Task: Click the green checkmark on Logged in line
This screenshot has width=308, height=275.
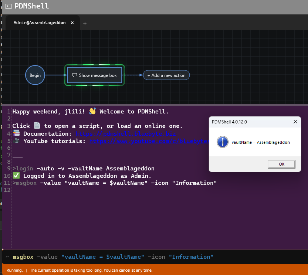Action: [x=16, y=176]
